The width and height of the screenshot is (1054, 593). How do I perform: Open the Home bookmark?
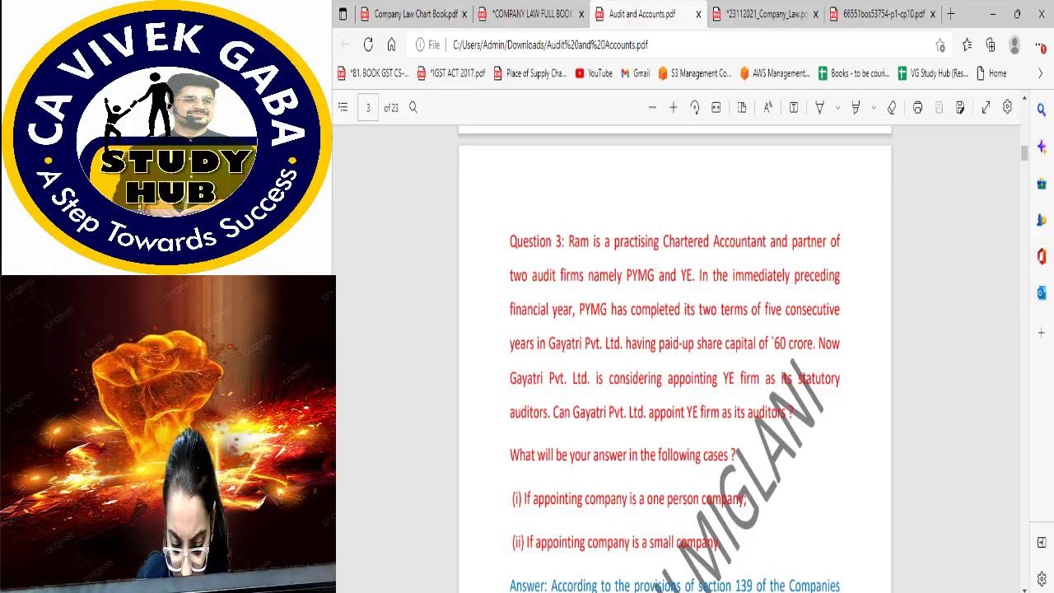pyautogui.click(x=991, y=73)
